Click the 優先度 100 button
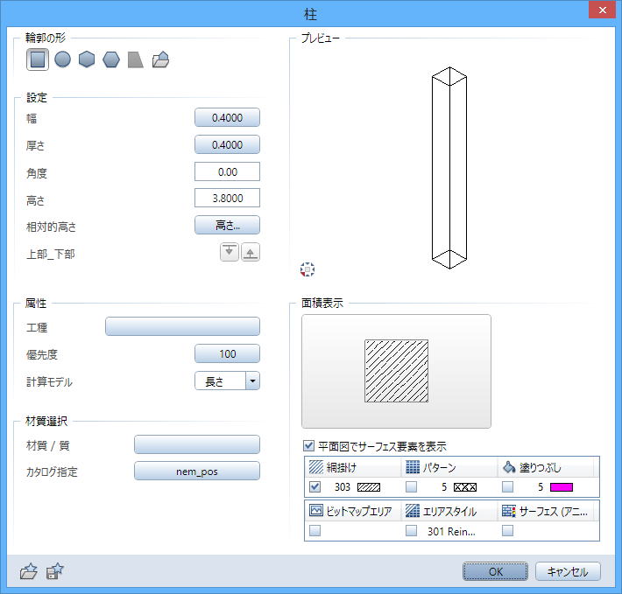 pos(227,353)
